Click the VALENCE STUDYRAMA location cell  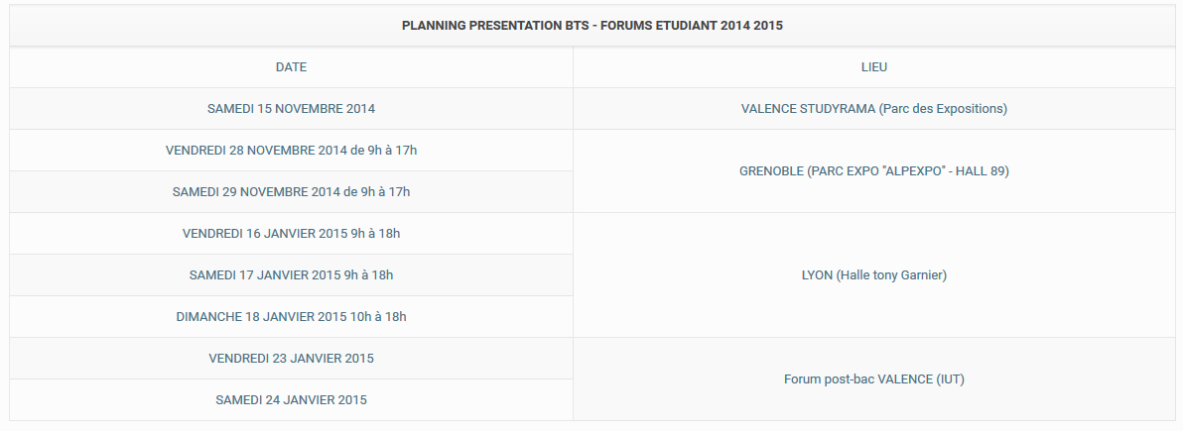[x=873, y=109]
